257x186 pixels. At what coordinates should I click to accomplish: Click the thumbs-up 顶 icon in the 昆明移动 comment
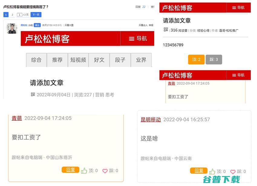(212, 172)
